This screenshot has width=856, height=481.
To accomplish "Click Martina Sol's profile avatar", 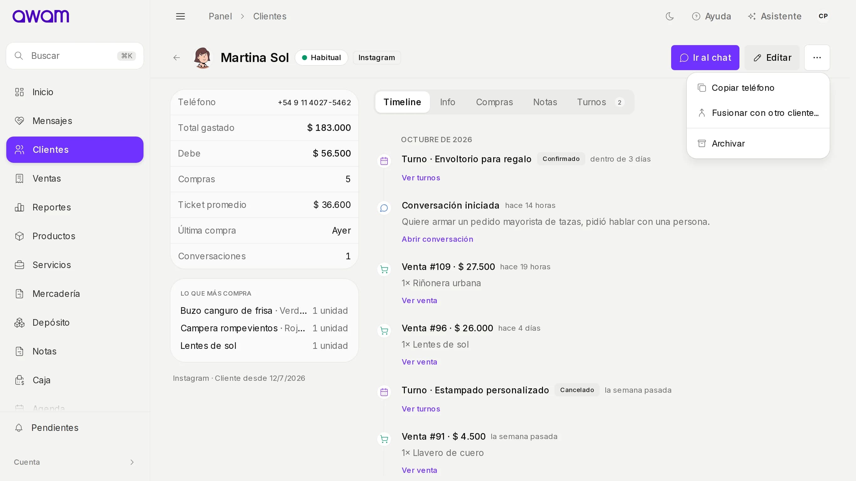I will 202,58.
